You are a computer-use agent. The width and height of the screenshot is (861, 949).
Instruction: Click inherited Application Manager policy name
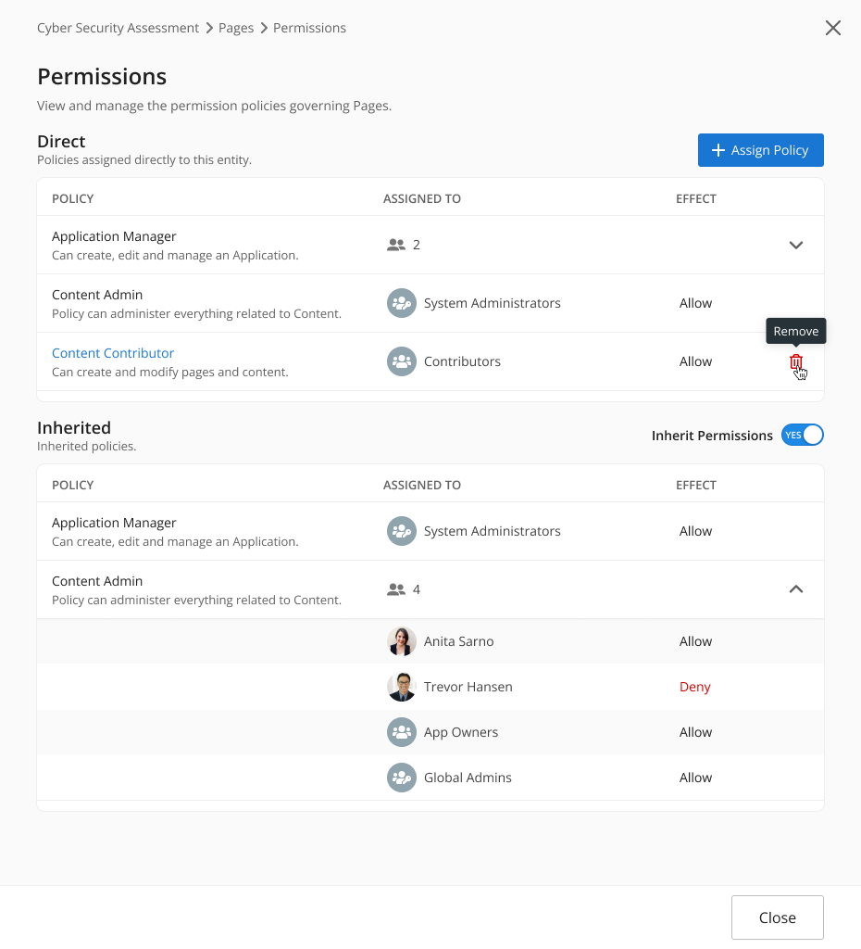click(114, 523)
